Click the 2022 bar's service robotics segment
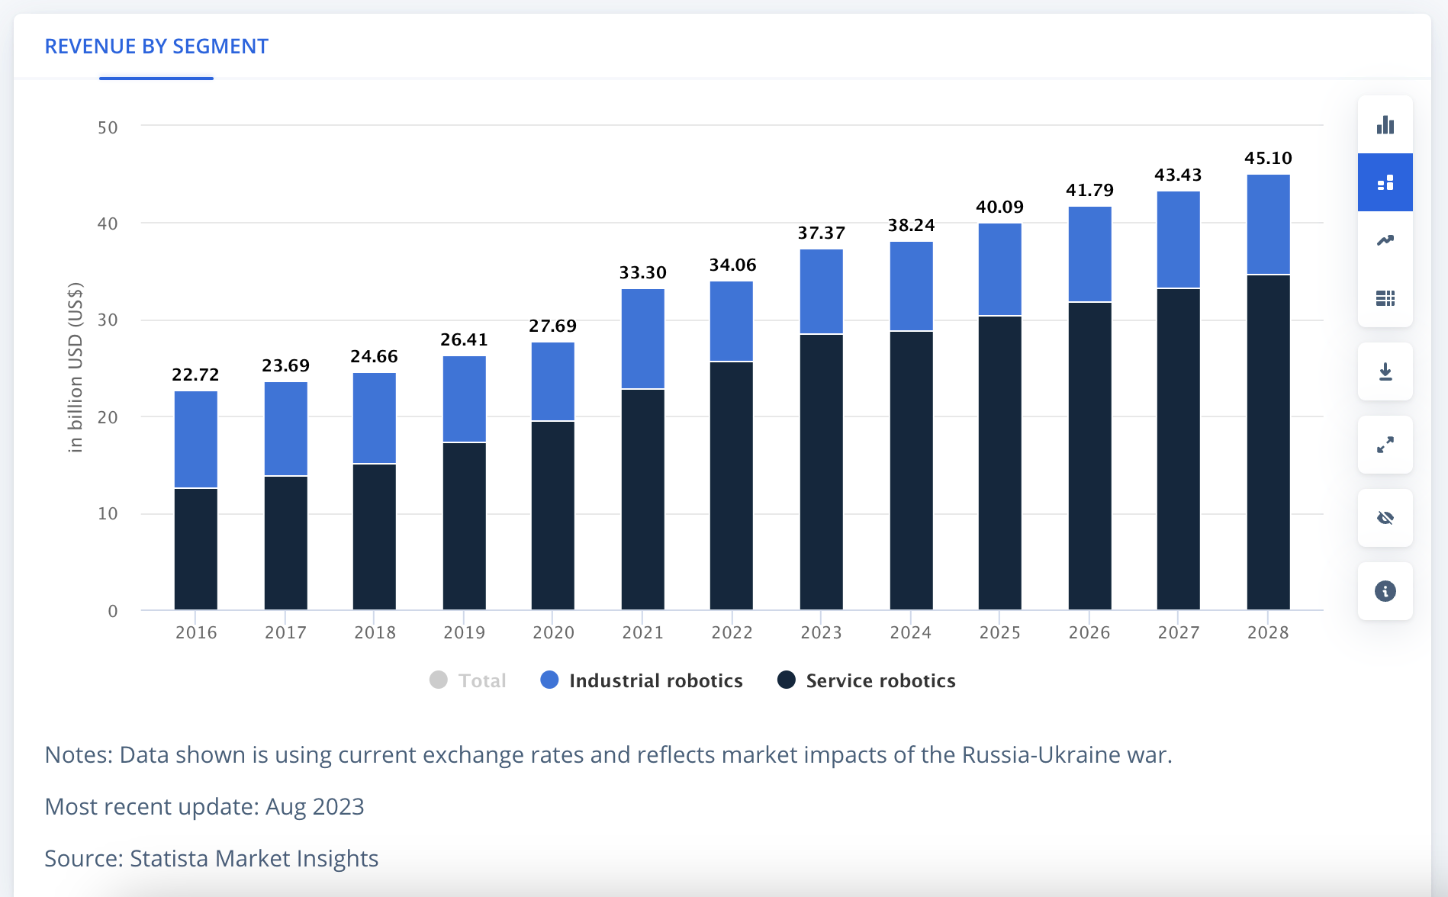This screenshot has width=1448, height=897. 732,486
